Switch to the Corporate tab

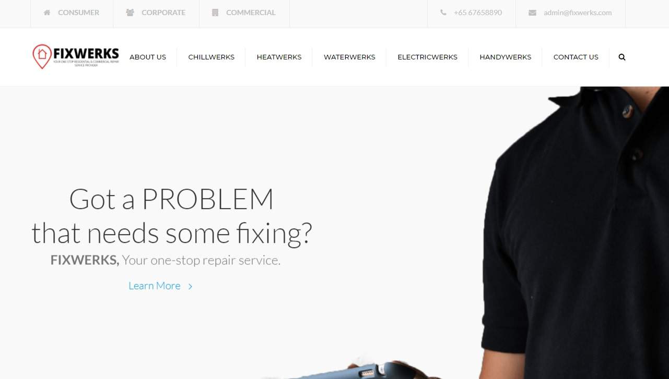click(x=156, y=13)
